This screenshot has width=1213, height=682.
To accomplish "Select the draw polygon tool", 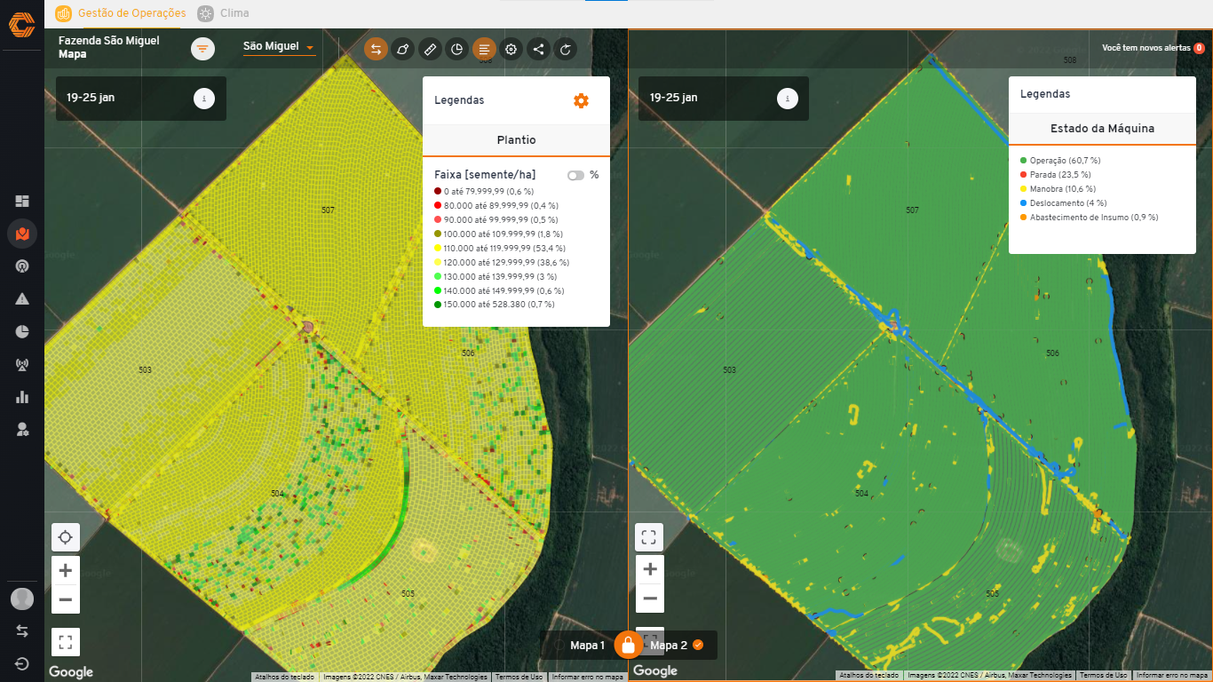I will tap(403, 50).
